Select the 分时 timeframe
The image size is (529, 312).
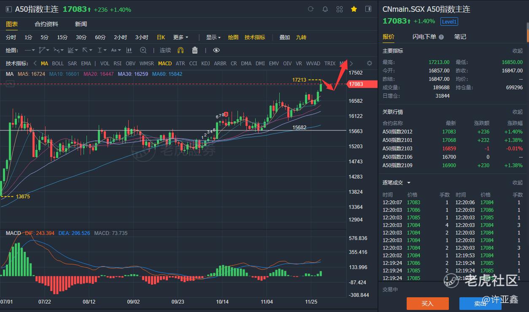[x=11, y=37]
